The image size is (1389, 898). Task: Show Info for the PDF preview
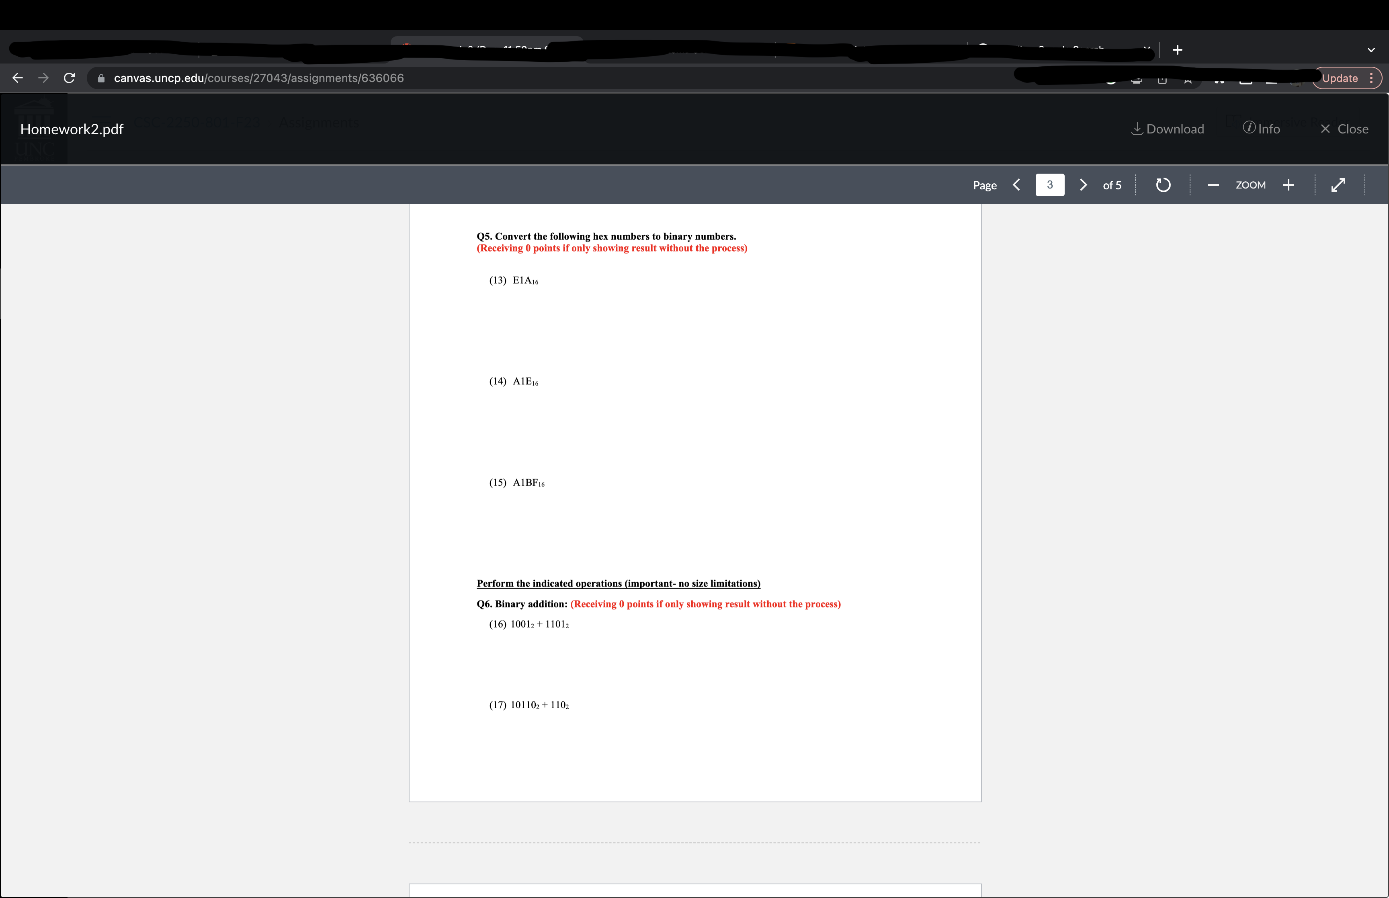(x=1261, y=129)
